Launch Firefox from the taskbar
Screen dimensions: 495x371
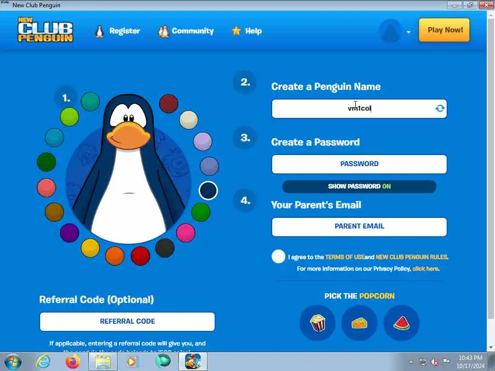[x=73, y=361]
